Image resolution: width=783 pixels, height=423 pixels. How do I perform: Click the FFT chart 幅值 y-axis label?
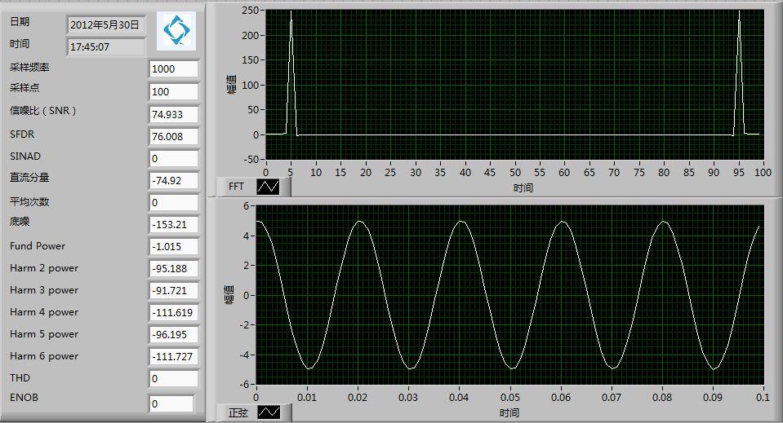click(231, 84)
